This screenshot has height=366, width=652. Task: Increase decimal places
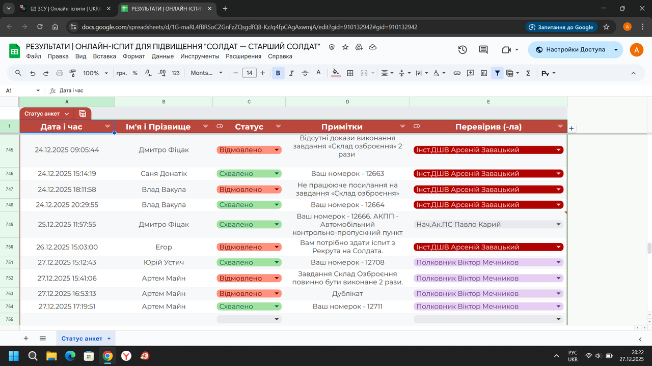[x=162, y=73]
